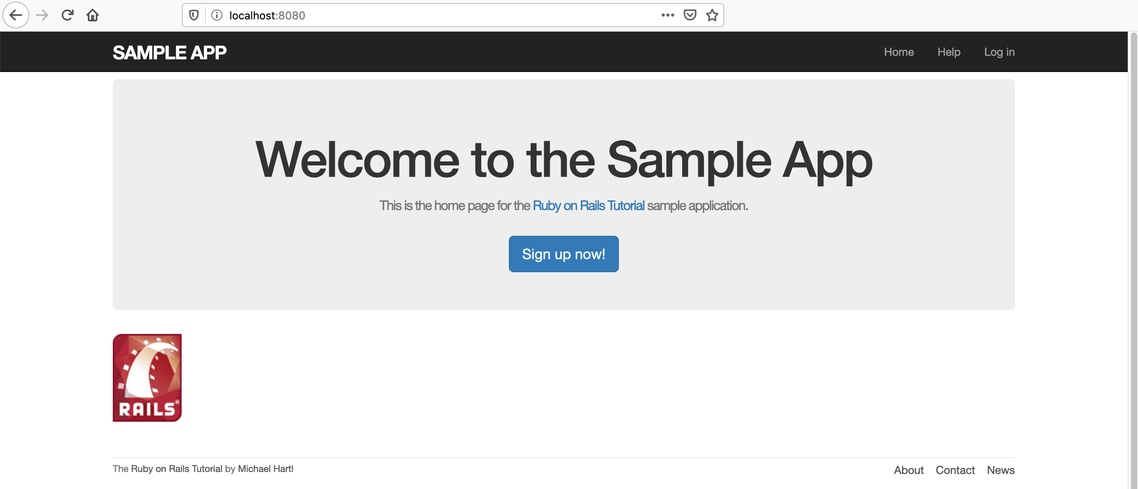
Task: Click the Contact footer link
Action: pyautogui.click(x=956, y=469)
